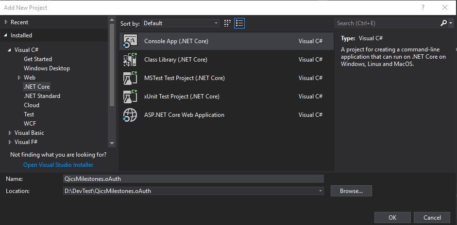This screenshot has width=457, height=225.
Task: Expand the Visual Basic node
Action: coord(10,133)
